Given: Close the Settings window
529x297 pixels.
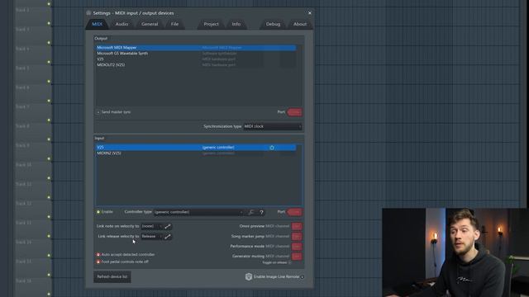Looking at the screenshot, I should (310, 13).
